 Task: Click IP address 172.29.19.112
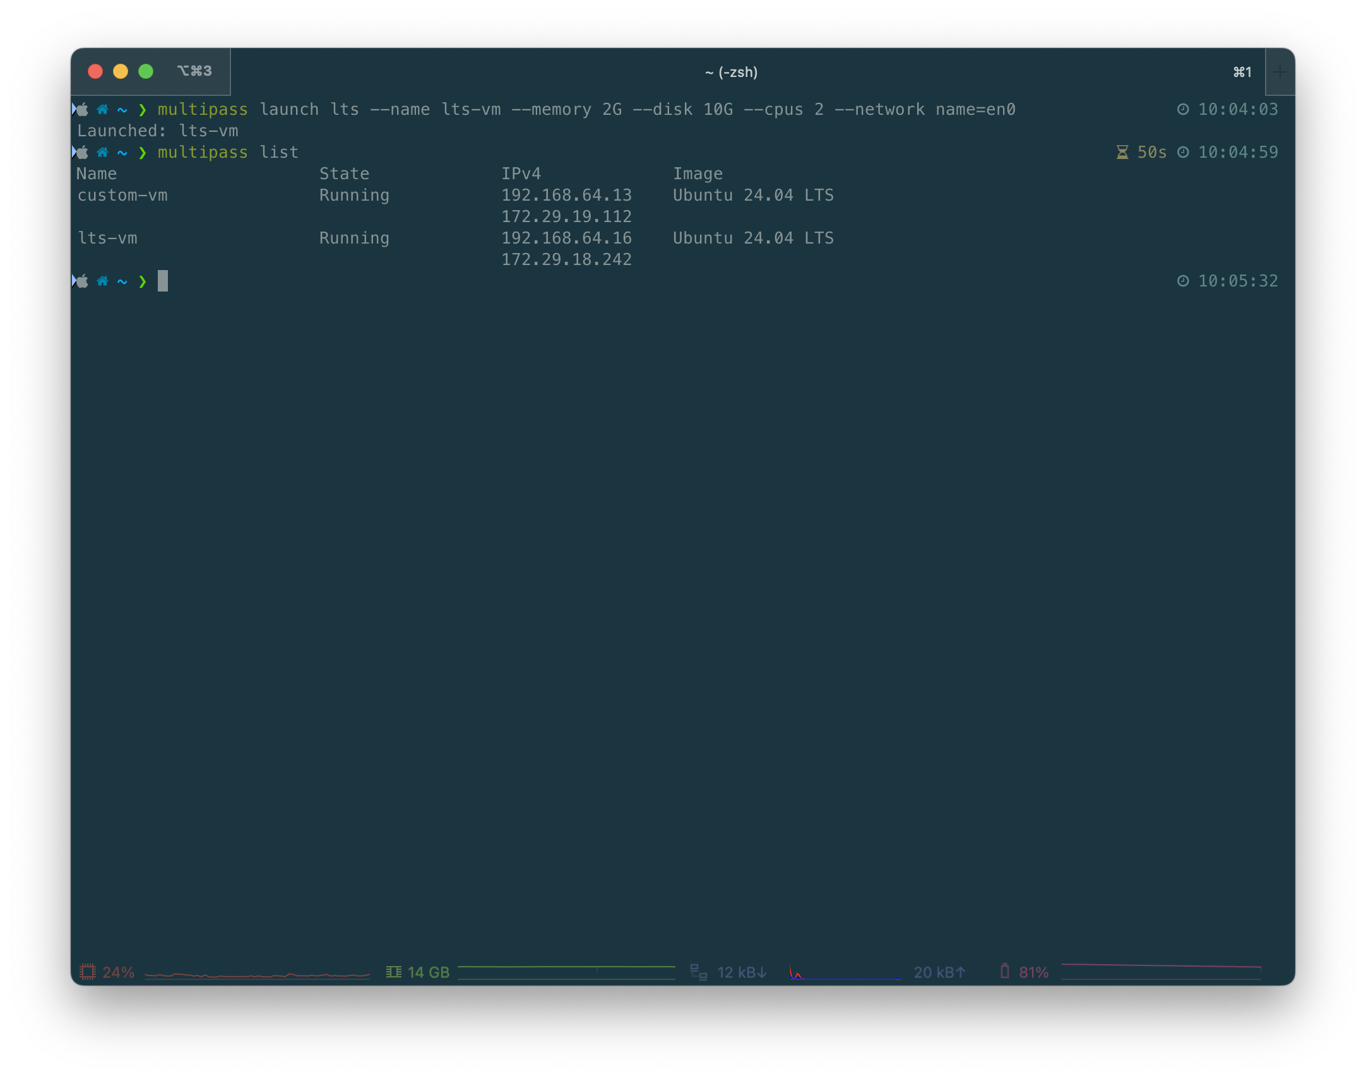567,216
